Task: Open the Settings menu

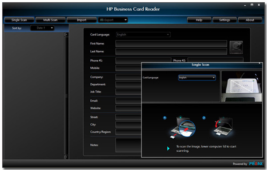Action: pos(225,20)
